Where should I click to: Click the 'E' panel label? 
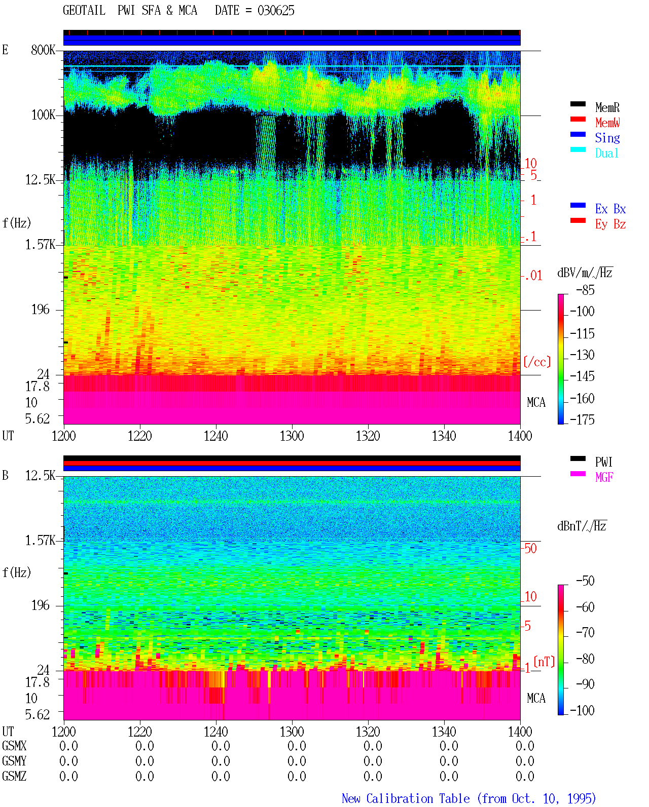click(x=5, y=50)
